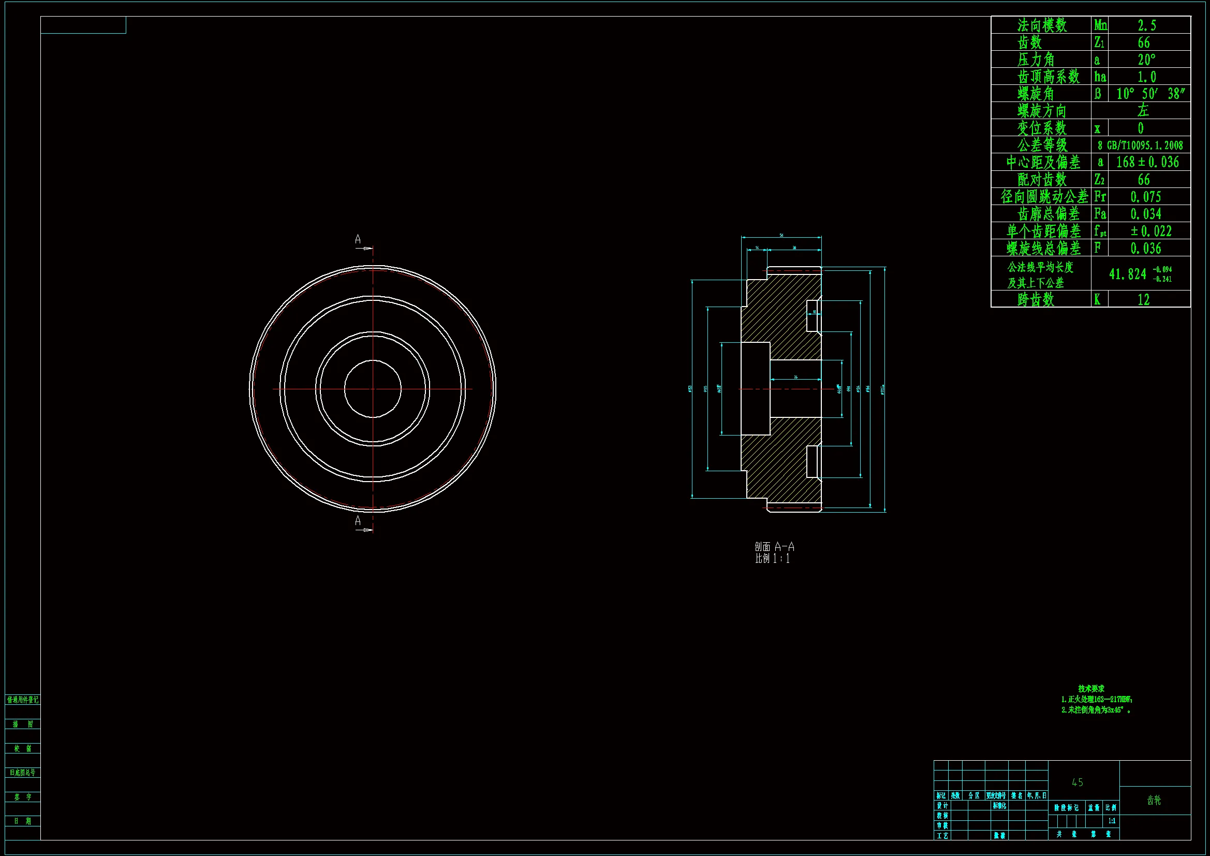Click the 螺旋方向 value 左 cell
The height and width of the screenshot is (856, 1210).
tap(1143, 111)
